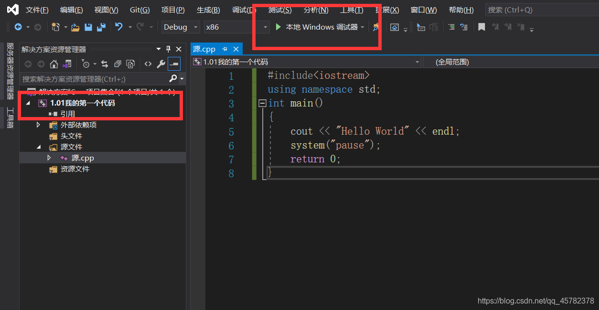Open the Debug configuration dropdown
Viewport: 599px width, 310px height.
tap(181, 27)
